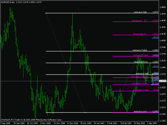Click 1.3635 on the price axis
Viewport: 167px width, 125px height.
(x=163, y=61)
